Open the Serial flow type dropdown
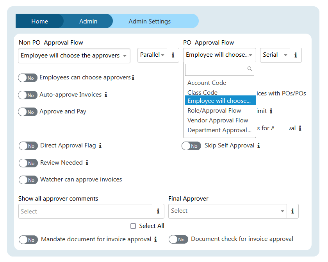Screen dimensions: 328x262 [275, 55]
